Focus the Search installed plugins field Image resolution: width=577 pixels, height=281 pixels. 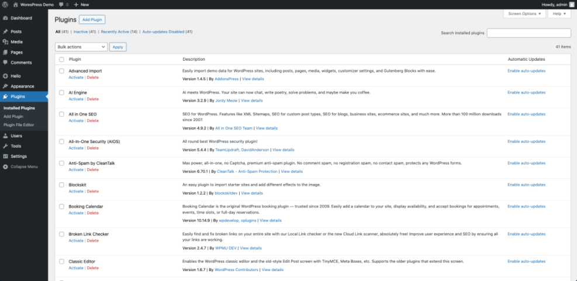(529, 33)
